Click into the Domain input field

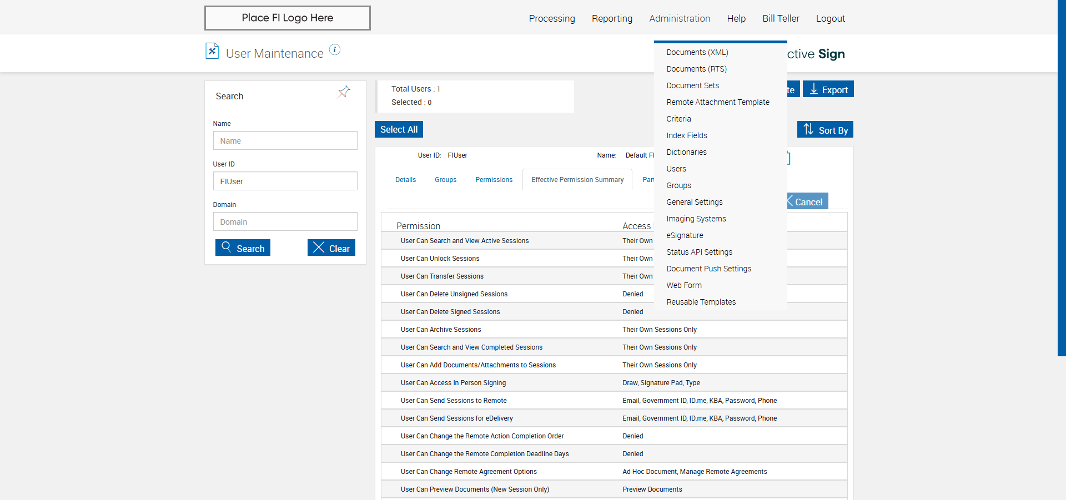tap(285, 222)
